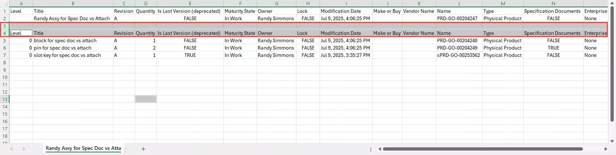This screenshot has width=616, height=155.
Task: Click Lock 'FALSE' in row 2
Action: (308, 19)
